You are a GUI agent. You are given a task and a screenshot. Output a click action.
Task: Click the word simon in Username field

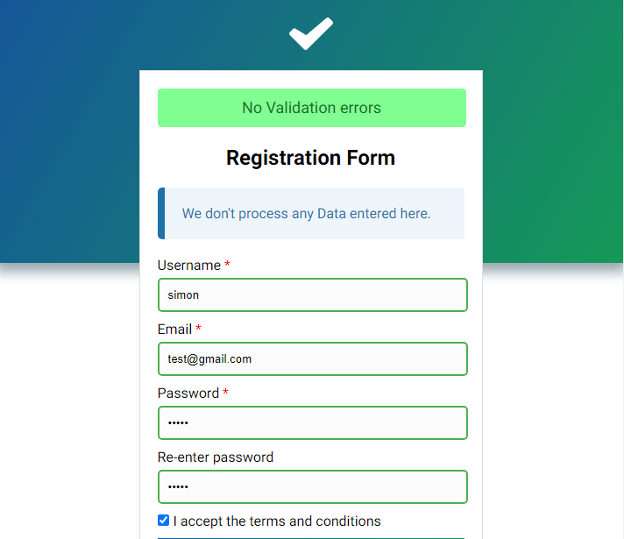click(x=183, y=295)
